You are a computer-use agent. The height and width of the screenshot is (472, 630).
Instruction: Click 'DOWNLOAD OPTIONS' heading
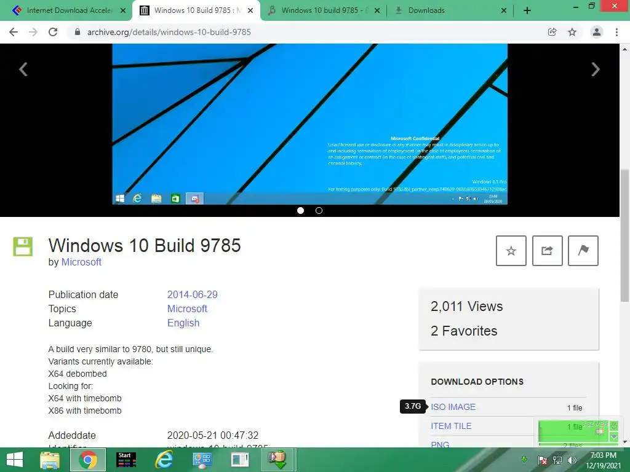tap(477, 382)
